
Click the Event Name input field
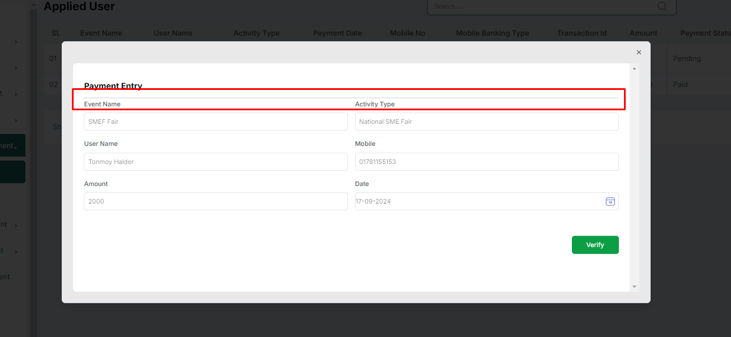(216, 122)
